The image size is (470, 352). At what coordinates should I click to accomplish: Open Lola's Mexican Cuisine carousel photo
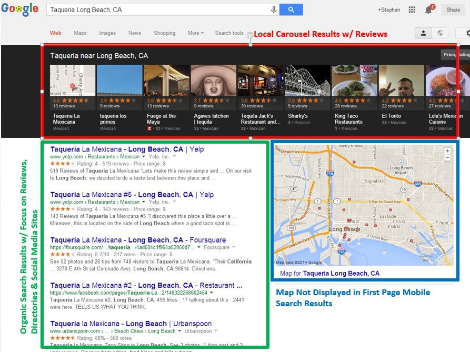tap(448, 81)
